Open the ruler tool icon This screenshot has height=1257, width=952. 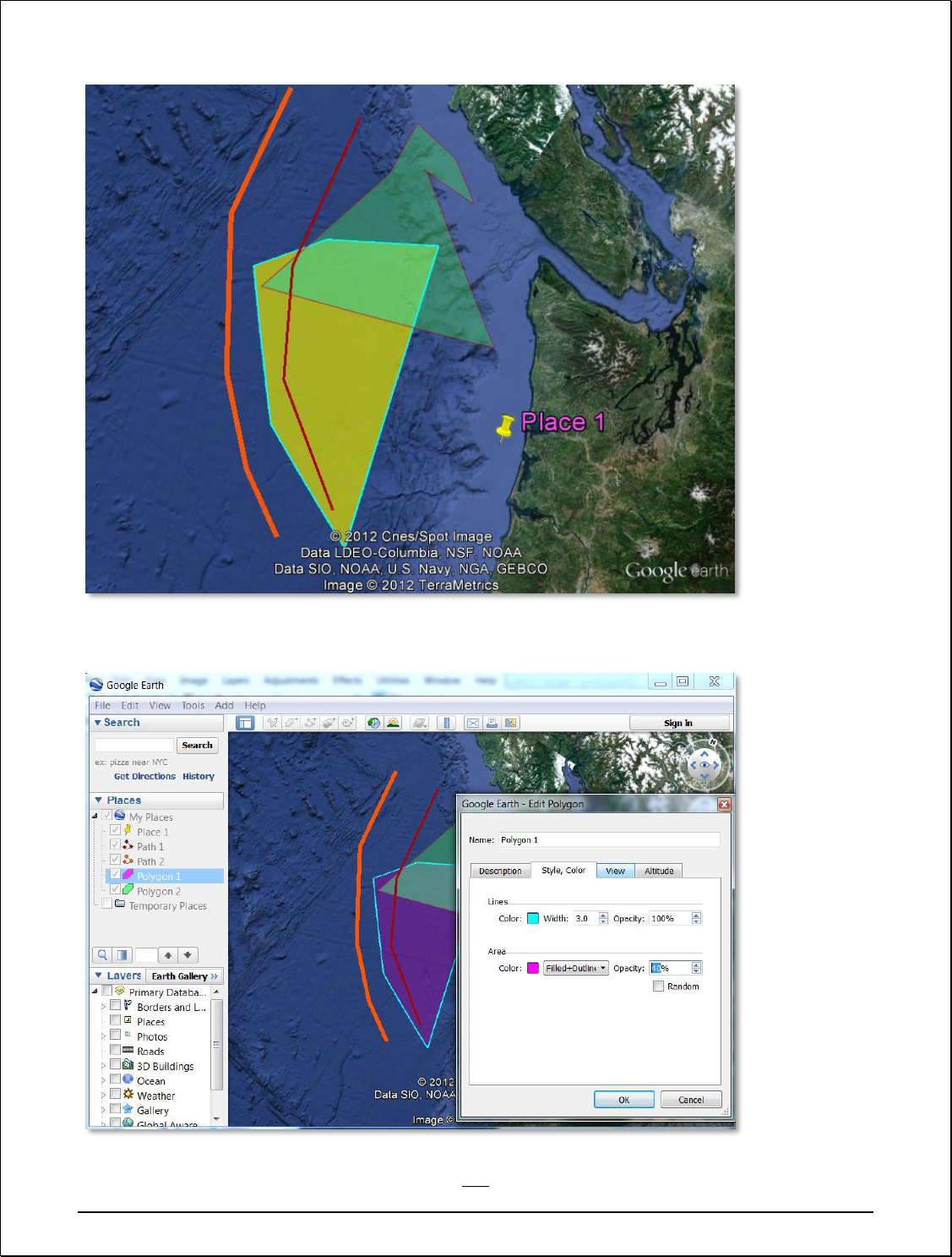point(447,723)
